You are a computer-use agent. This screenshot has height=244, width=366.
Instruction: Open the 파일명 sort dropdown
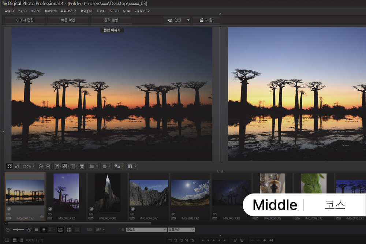pyautogui.click(x=147, y=230)
